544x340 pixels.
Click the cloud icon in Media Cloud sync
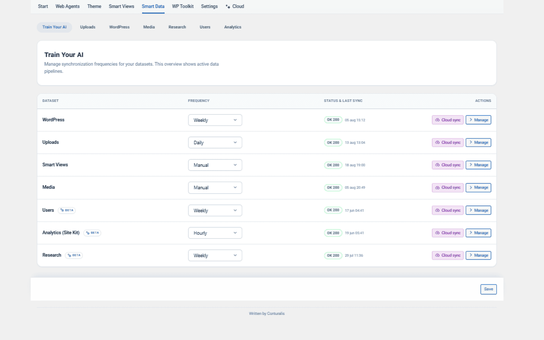[437, 187]
